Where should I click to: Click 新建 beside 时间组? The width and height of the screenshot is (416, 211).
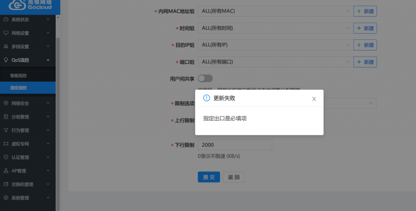click(365, 28)
